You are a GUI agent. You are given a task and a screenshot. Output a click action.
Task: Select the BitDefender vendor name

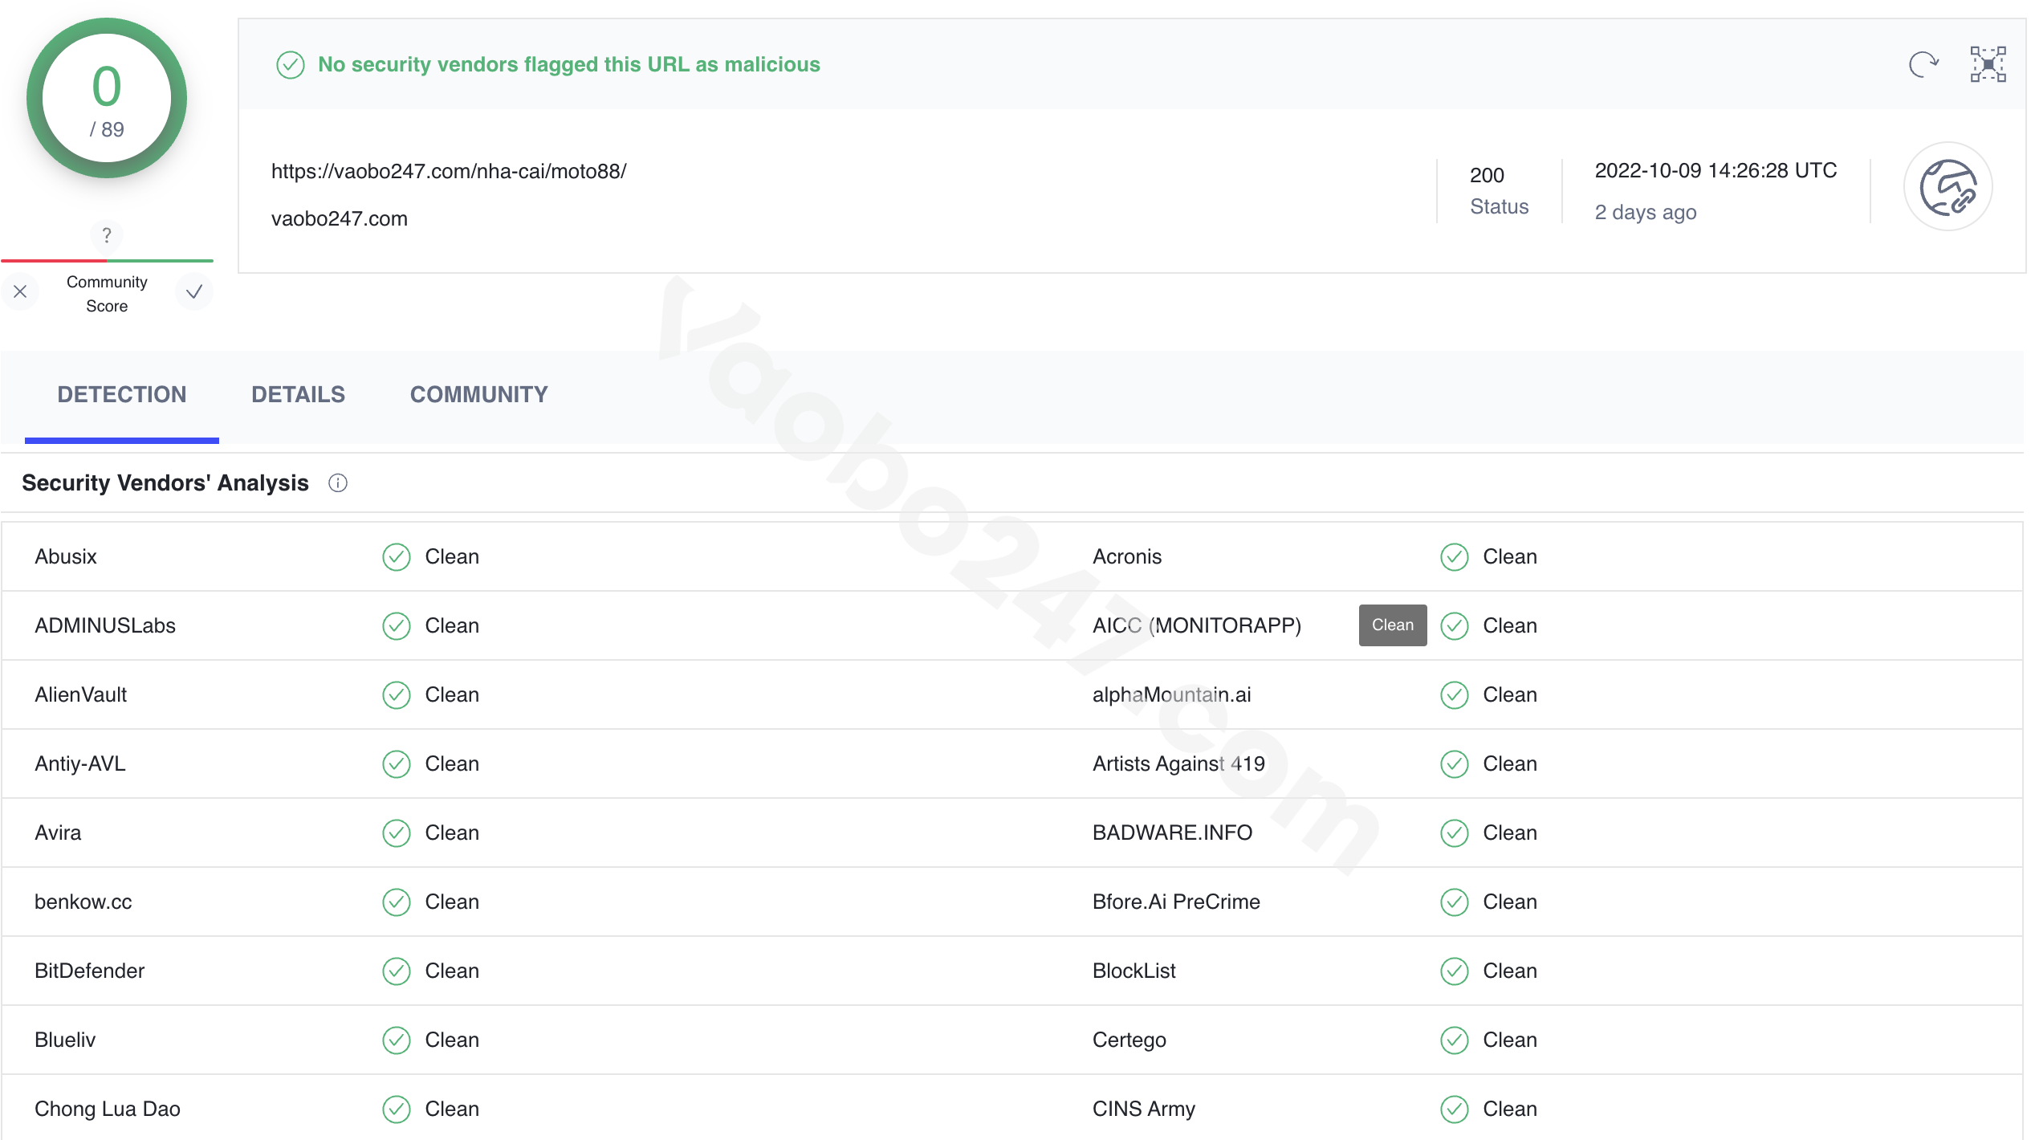90,971
